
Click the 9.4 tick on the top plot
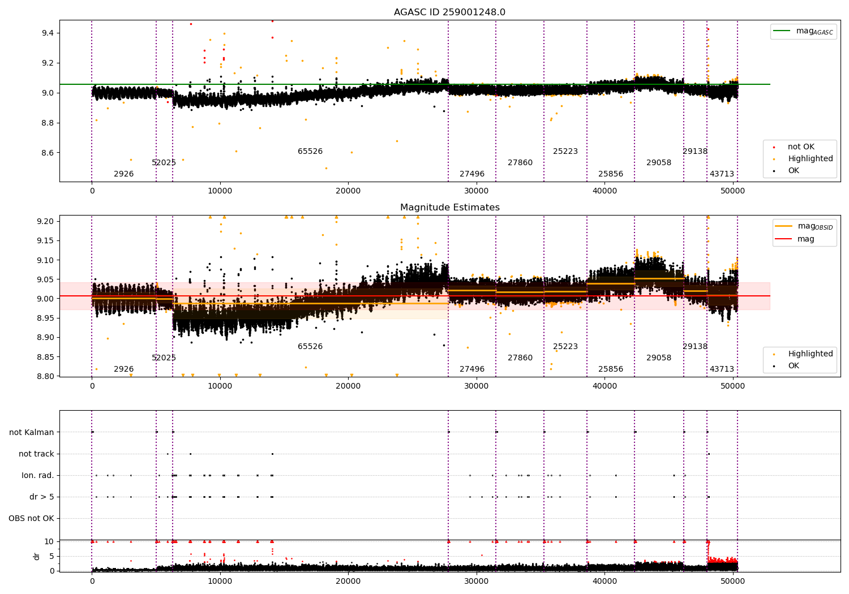48,33
